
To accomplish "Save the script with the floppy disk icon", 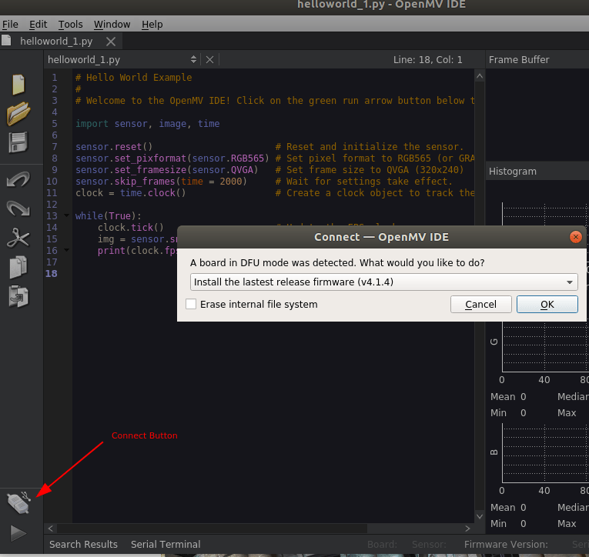I will point(18,142).
